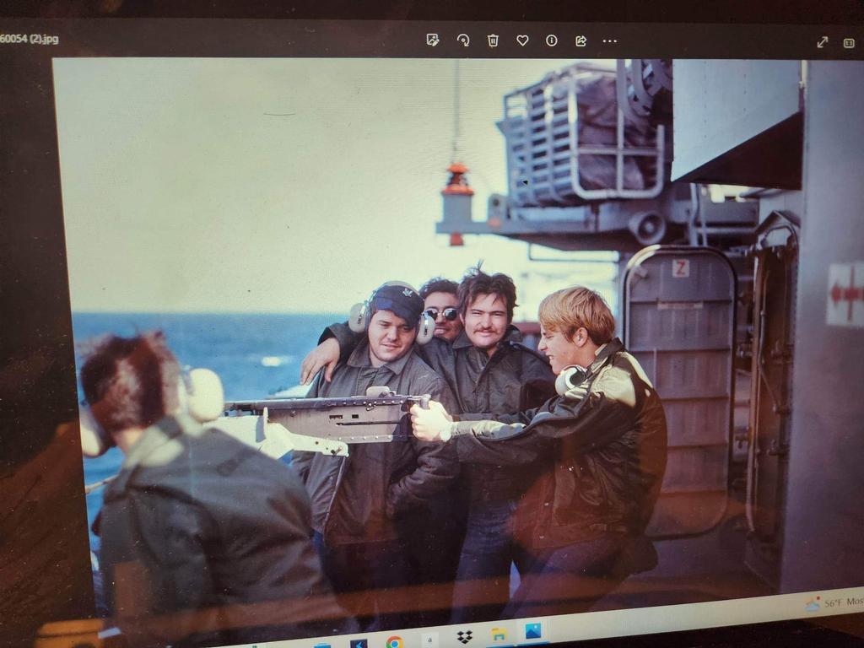Viewport: 864px width, 648px height.
Task: Open Google Chrome from the taskbar
Action: point(394,641)
